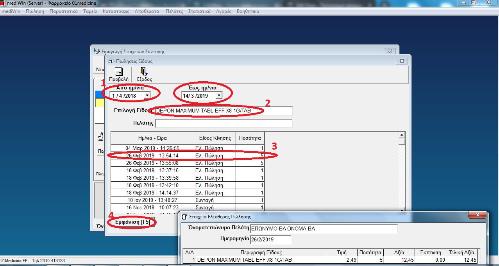Click the empty Πελάτης customer field

click(224, 123)
